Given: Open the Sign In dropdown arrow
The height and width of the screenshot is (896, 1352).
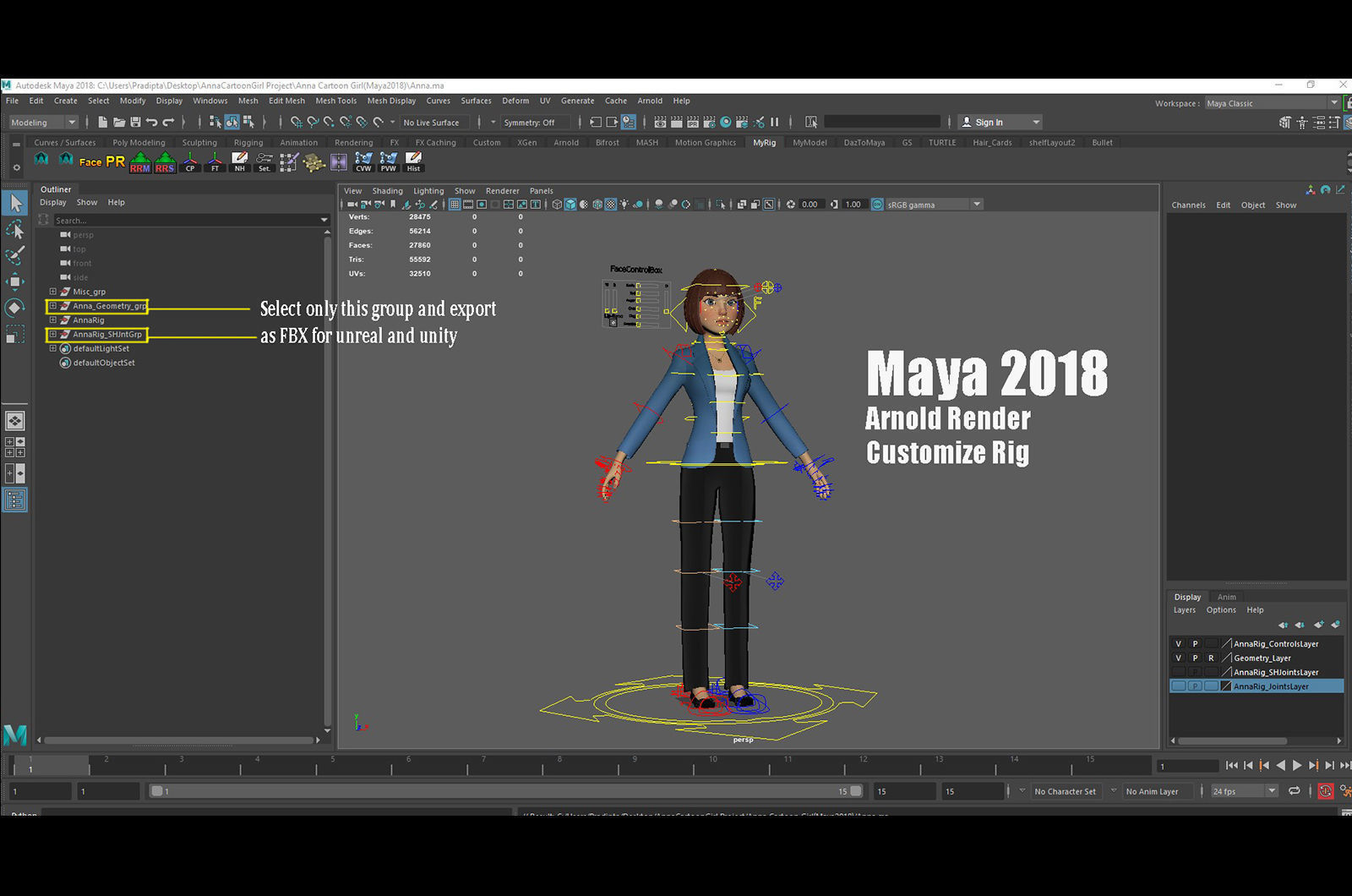Looking at the screenshot, I should pyautogui.click(x=1036, y=123).
